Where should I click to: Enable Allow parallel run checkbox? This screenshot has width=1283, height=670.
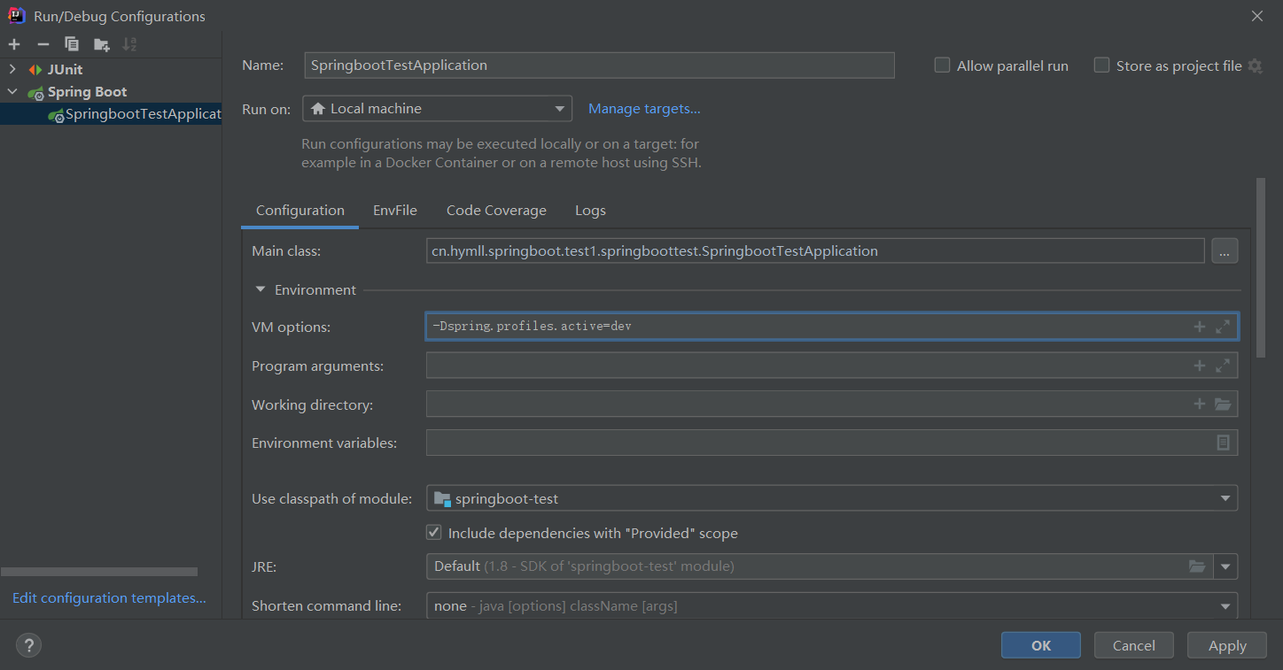click(x=943, y=65)
